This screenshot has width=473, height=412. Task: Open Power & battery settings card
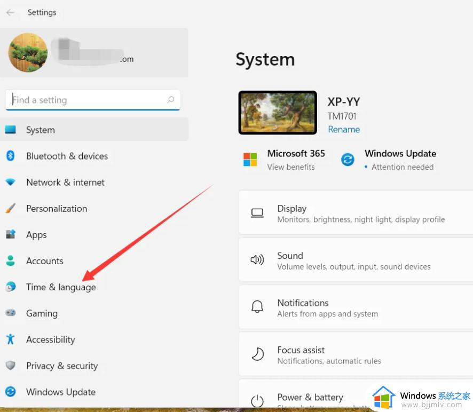[x=356, y=393]
